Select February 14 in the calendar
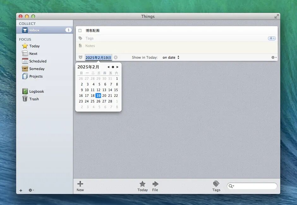Viewport: 297px width, 205px height. [110, 90]
